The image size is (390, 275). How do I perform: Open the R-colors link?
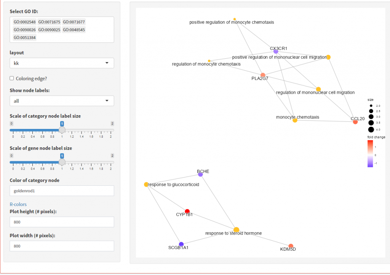pyautogui.click(x=18, y=204)
